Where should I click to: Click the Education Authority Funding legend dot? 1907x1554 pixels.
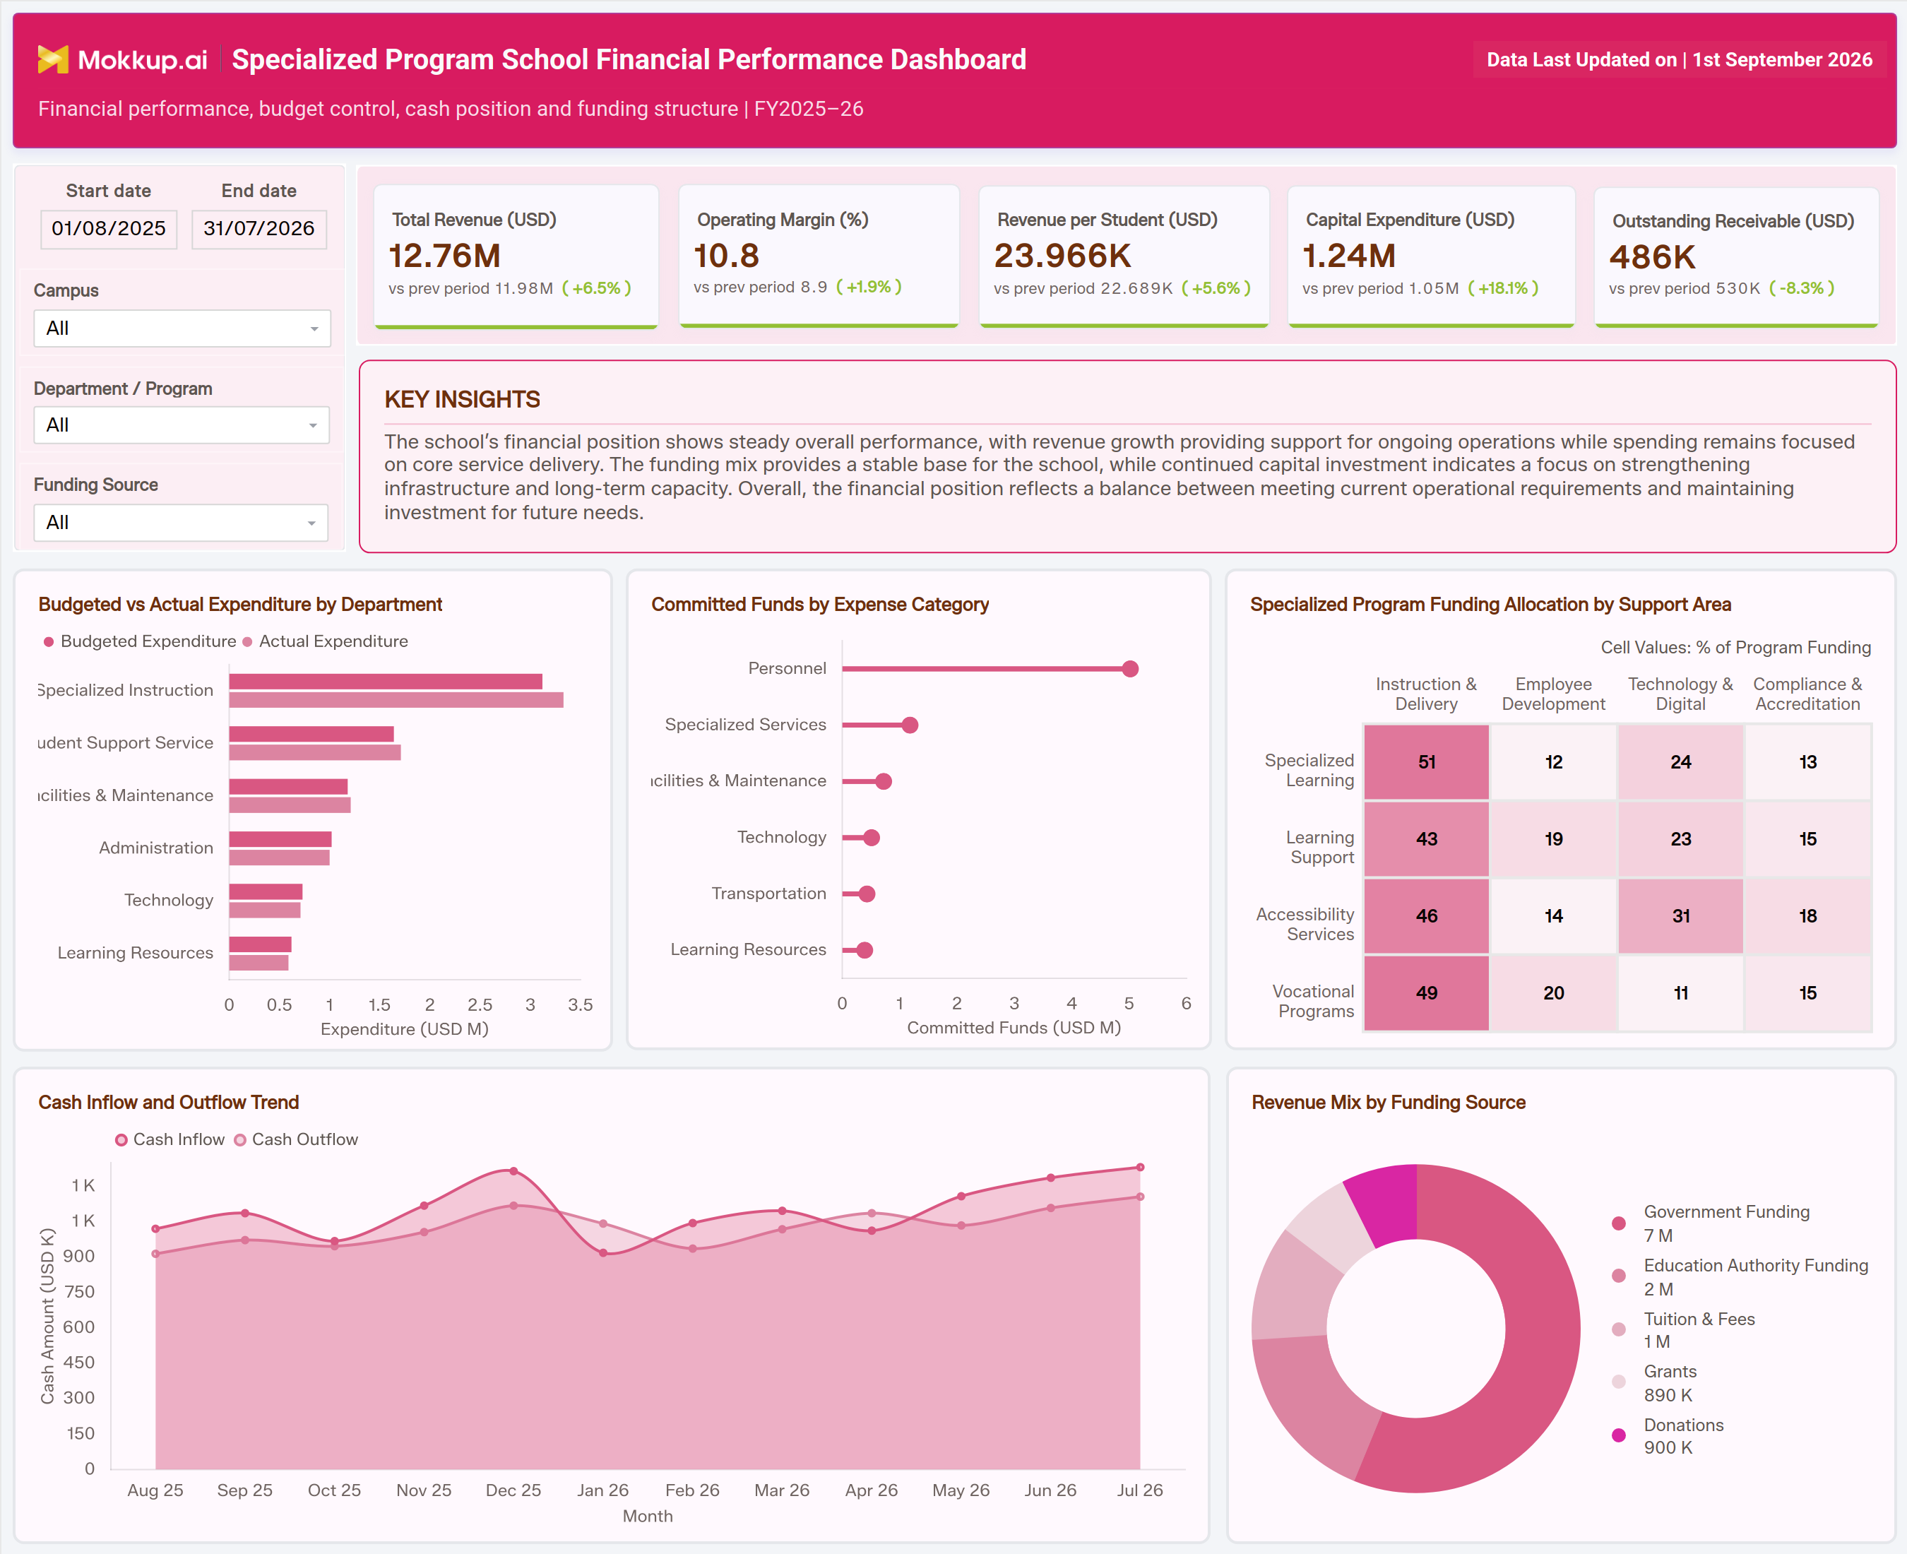click(x=1618, y=1276)
